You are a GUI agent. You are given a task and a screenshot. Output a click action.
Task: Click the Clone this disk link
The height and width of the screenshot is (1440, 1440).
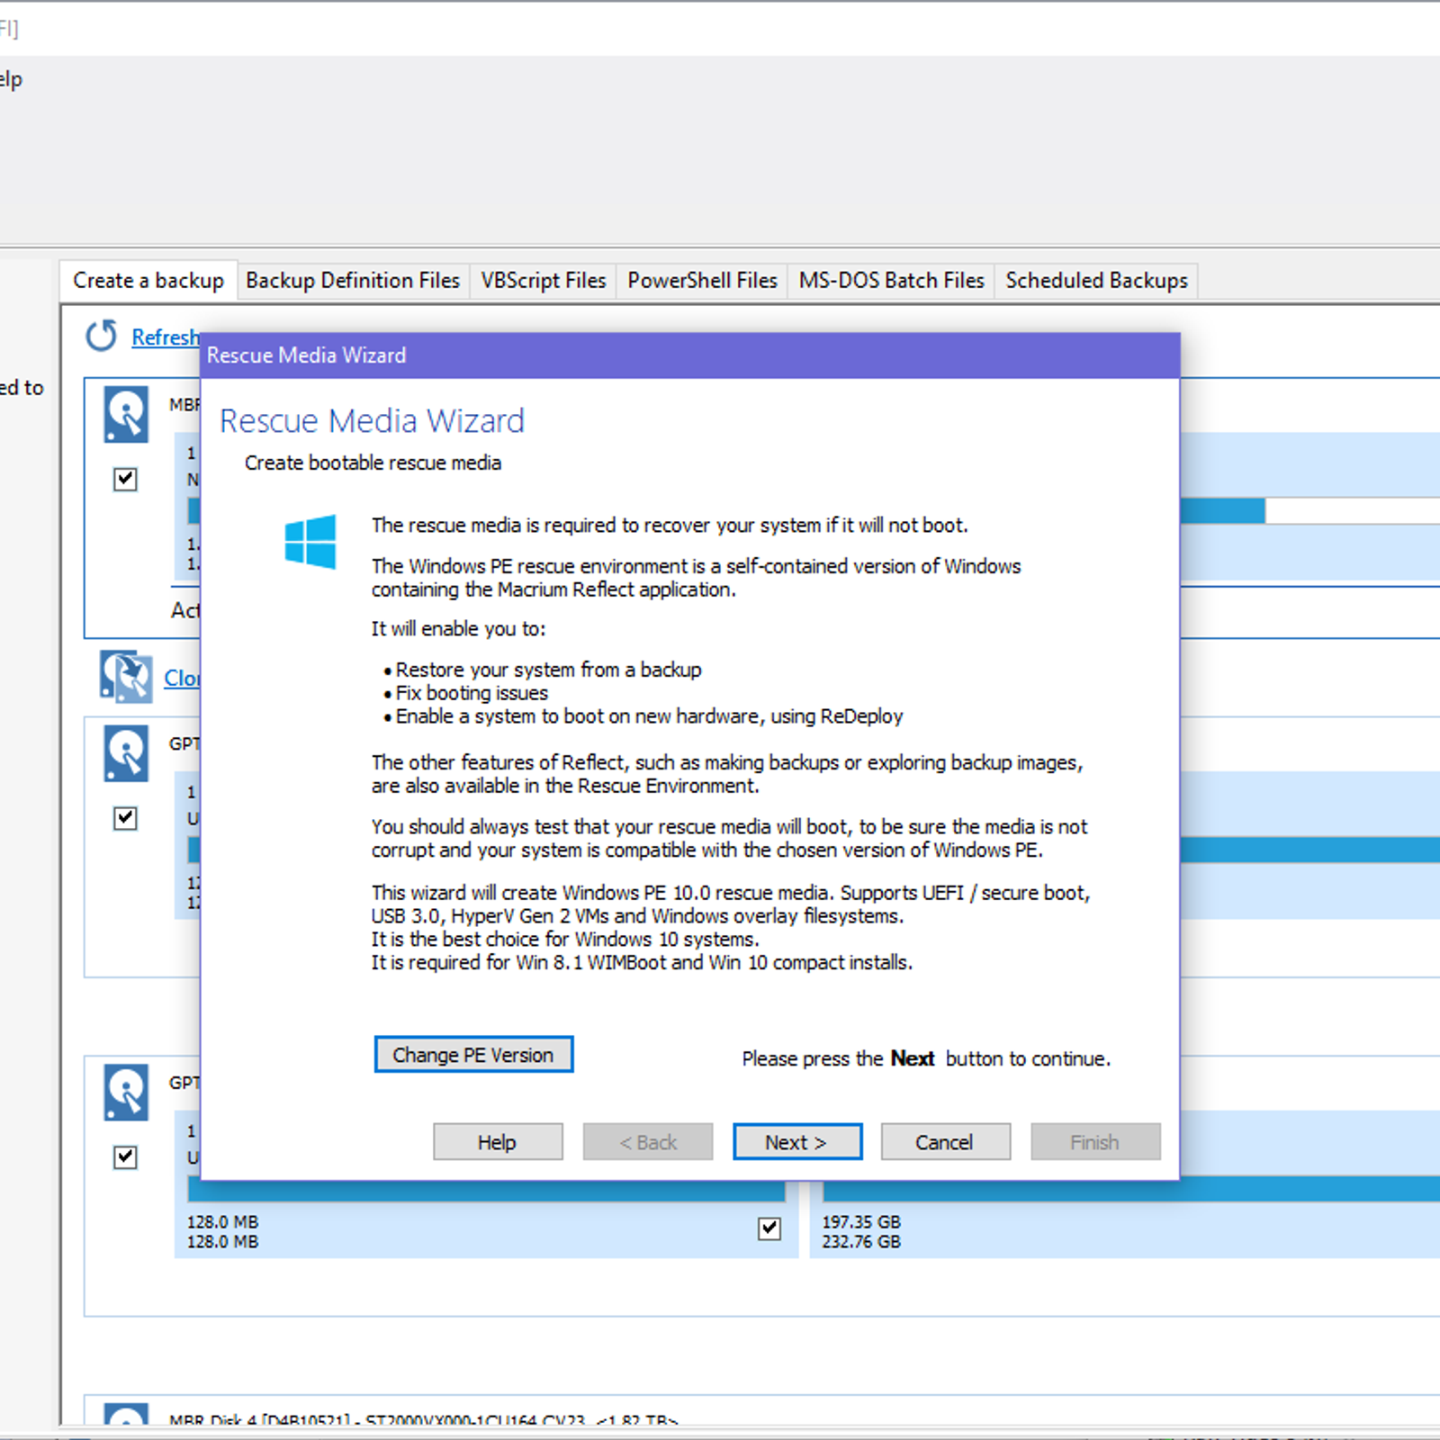(x=181, y=678)
